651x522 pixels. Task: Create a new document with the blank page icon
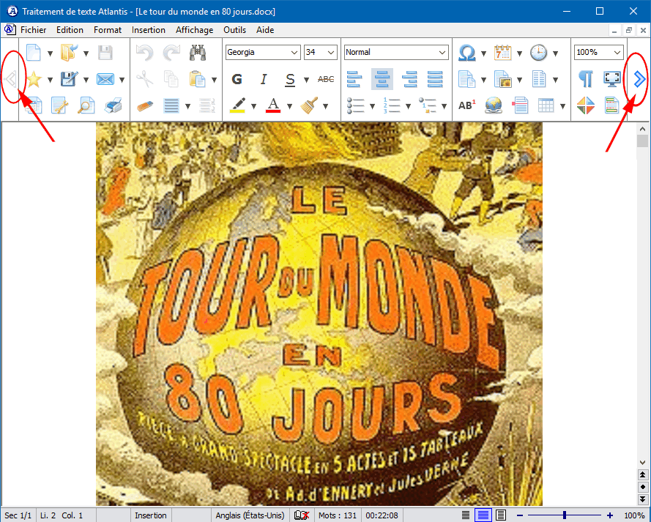pos(33,53)
